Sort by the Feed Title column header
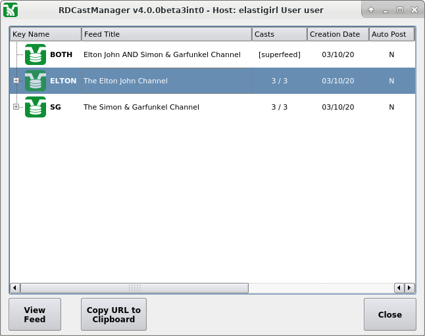The image size is (425, 336). (166, 34)
